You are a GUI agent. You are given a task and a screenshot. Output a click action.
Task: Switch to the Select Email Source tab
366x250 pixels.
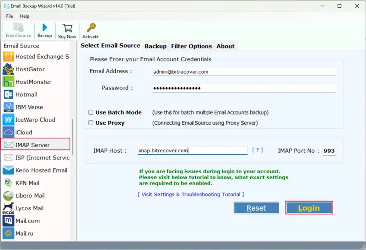pyautogui.click(x=110, y=46)
